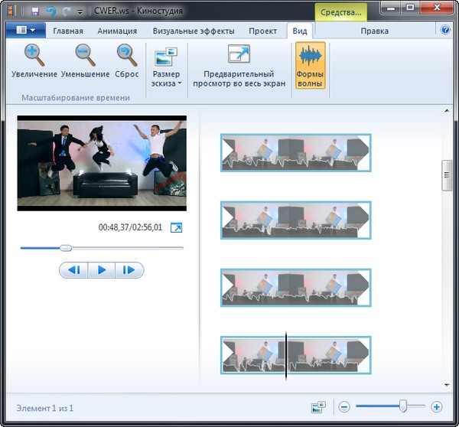Open the Главная tab
Screen dimensions: 459x427
[x=68, y=31]
